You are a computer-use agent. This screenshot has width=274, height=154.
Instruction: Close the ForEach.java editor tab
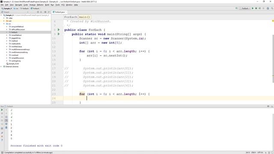(66, 12)
